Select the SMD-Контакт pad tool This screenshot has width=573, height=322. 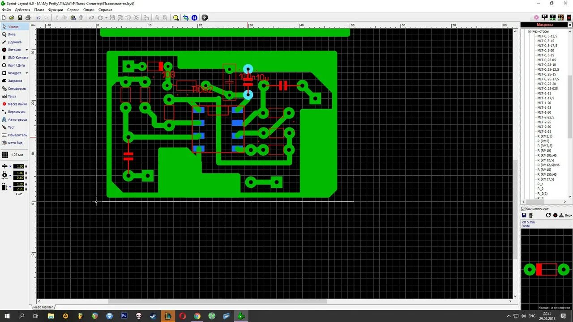pyautogui.click(x=14, y=57)
